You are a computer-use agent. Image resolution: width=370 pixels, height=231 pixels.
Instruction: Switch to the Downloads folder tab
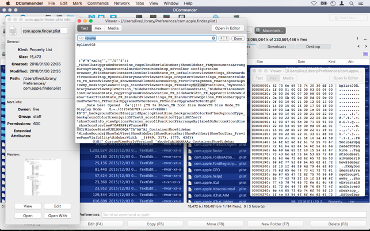click(x=277, y=47)
